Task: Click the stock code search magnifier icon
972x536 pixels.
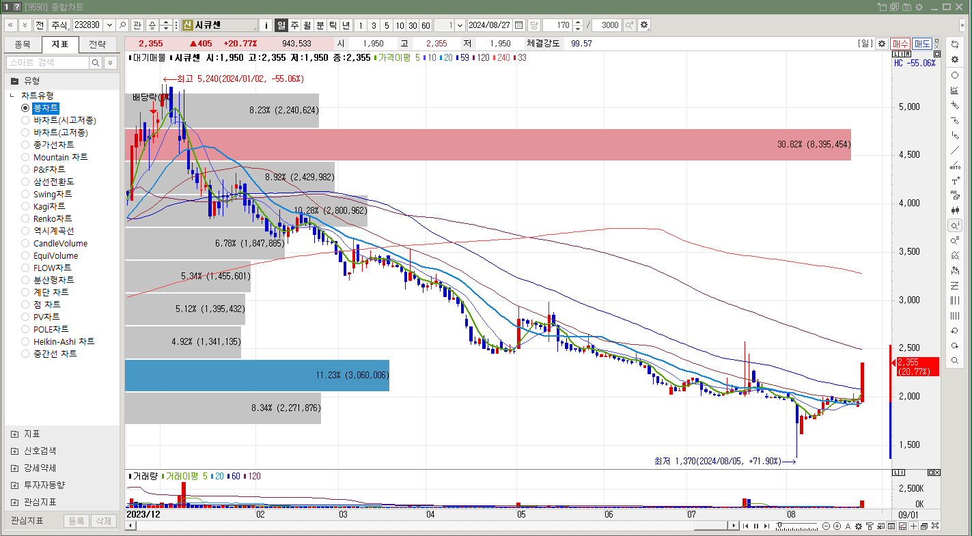Action: (x=122, y=25)
